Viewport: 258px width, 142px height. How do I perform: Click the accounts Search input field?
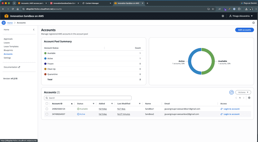coord(88,98)
